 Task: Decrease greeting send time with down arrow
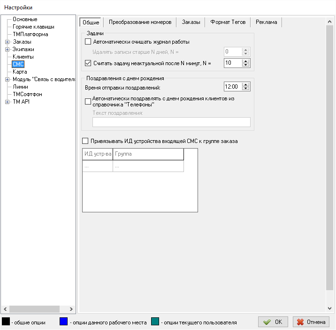(x=246, y=89)
